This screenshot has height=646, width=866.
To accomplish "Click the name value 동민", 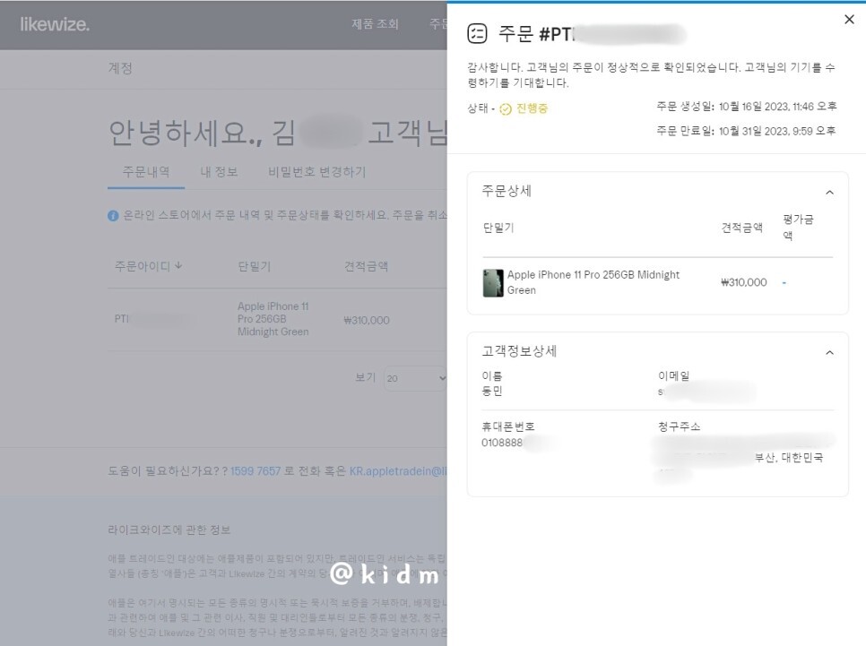I will [492, 391].
